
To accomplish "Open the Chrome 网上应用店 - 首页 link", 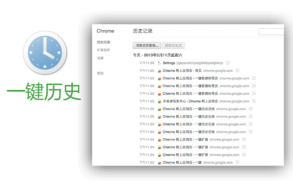I will (x=182, y=70).
